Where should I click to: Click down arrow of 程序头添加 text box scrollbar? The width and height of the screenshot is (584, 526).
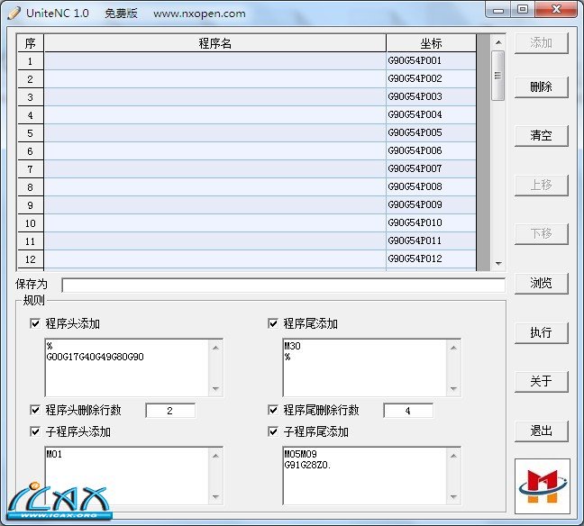[215, 388]
